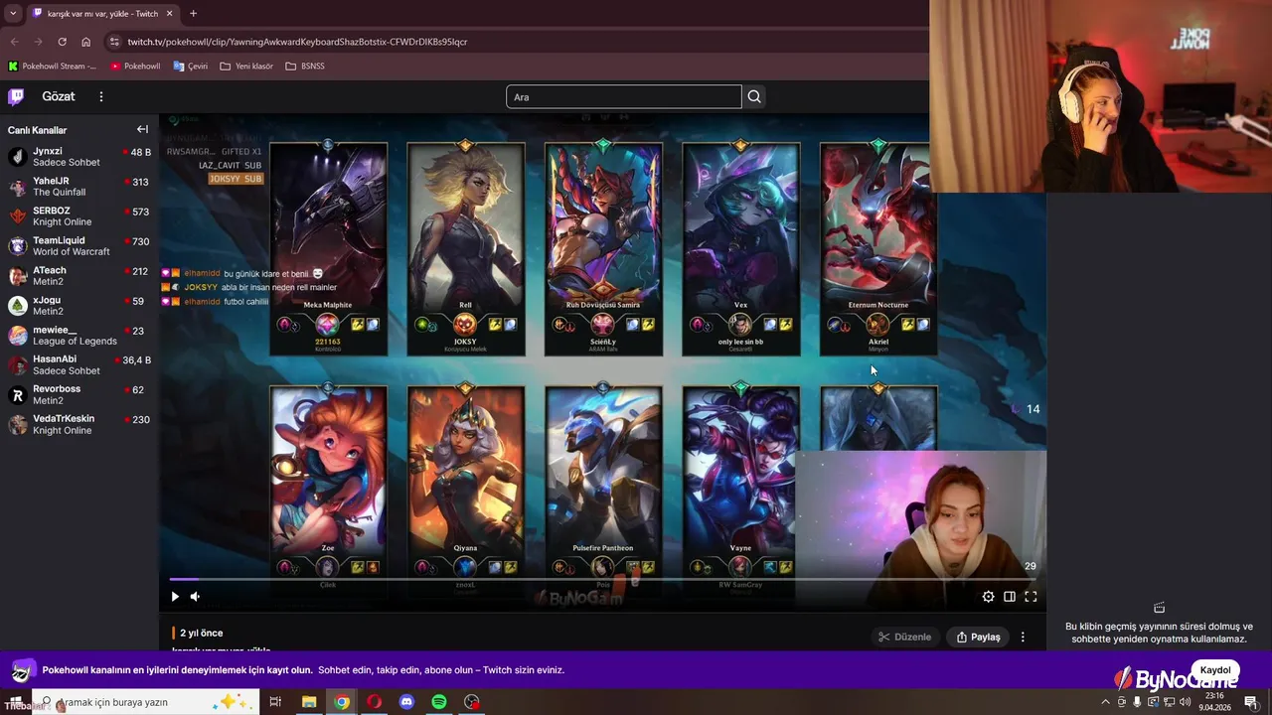Play the clip with the play button

click(x=175, y=597)
